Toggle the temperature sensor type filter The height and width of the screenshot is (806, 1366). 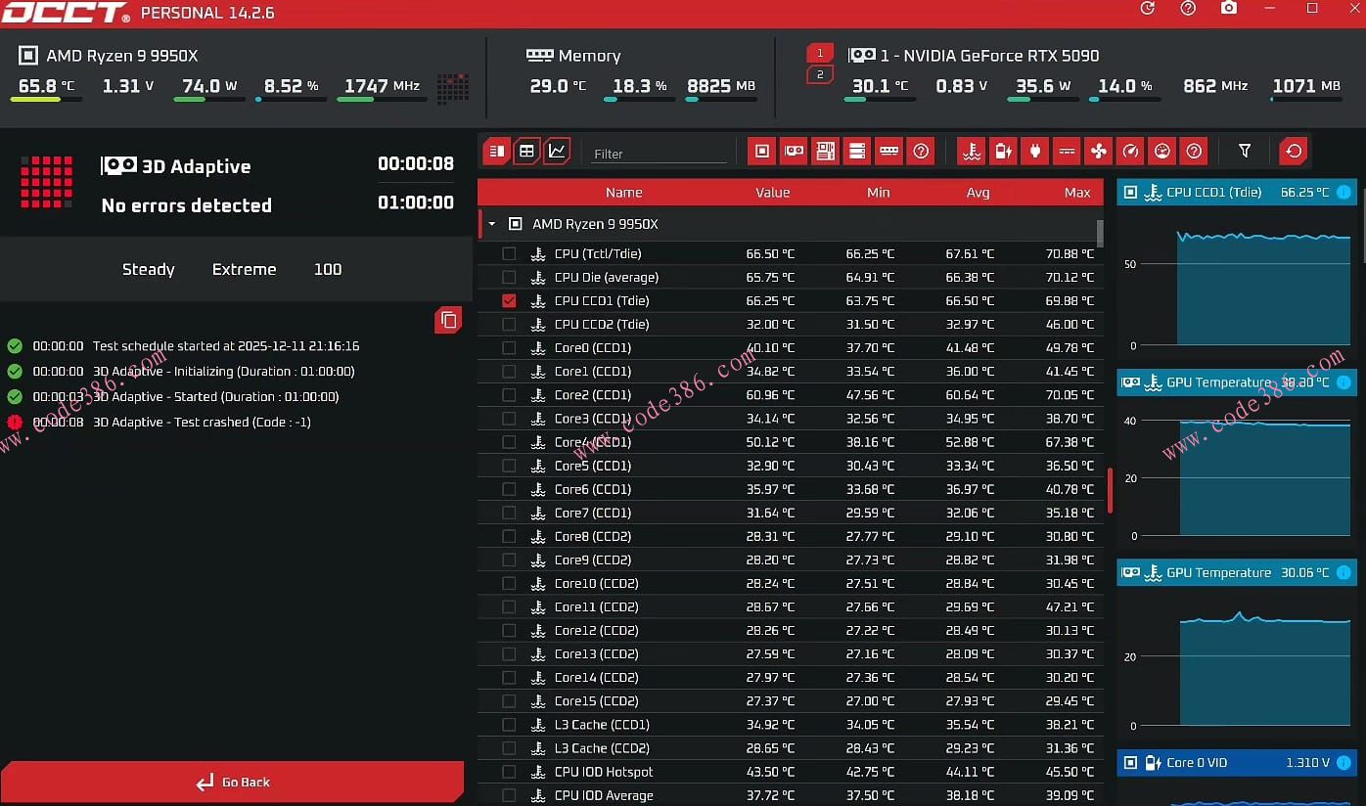click(x=971, y=151)
